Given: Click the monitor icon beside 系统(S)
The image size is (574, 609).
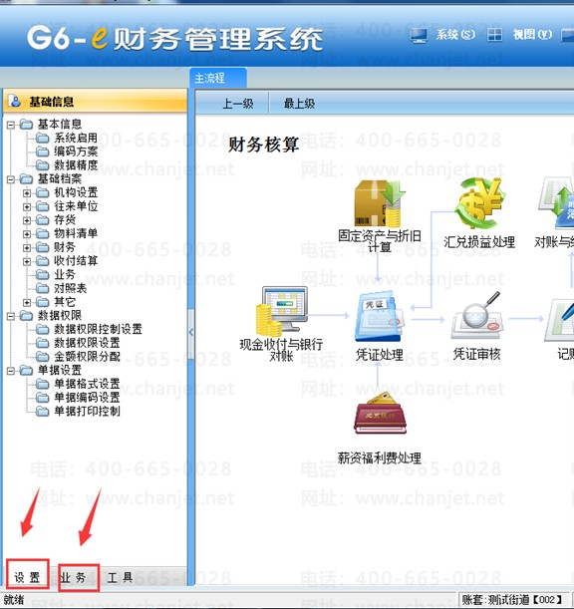Looking at the screenshot, I should [x=419, y=35].
